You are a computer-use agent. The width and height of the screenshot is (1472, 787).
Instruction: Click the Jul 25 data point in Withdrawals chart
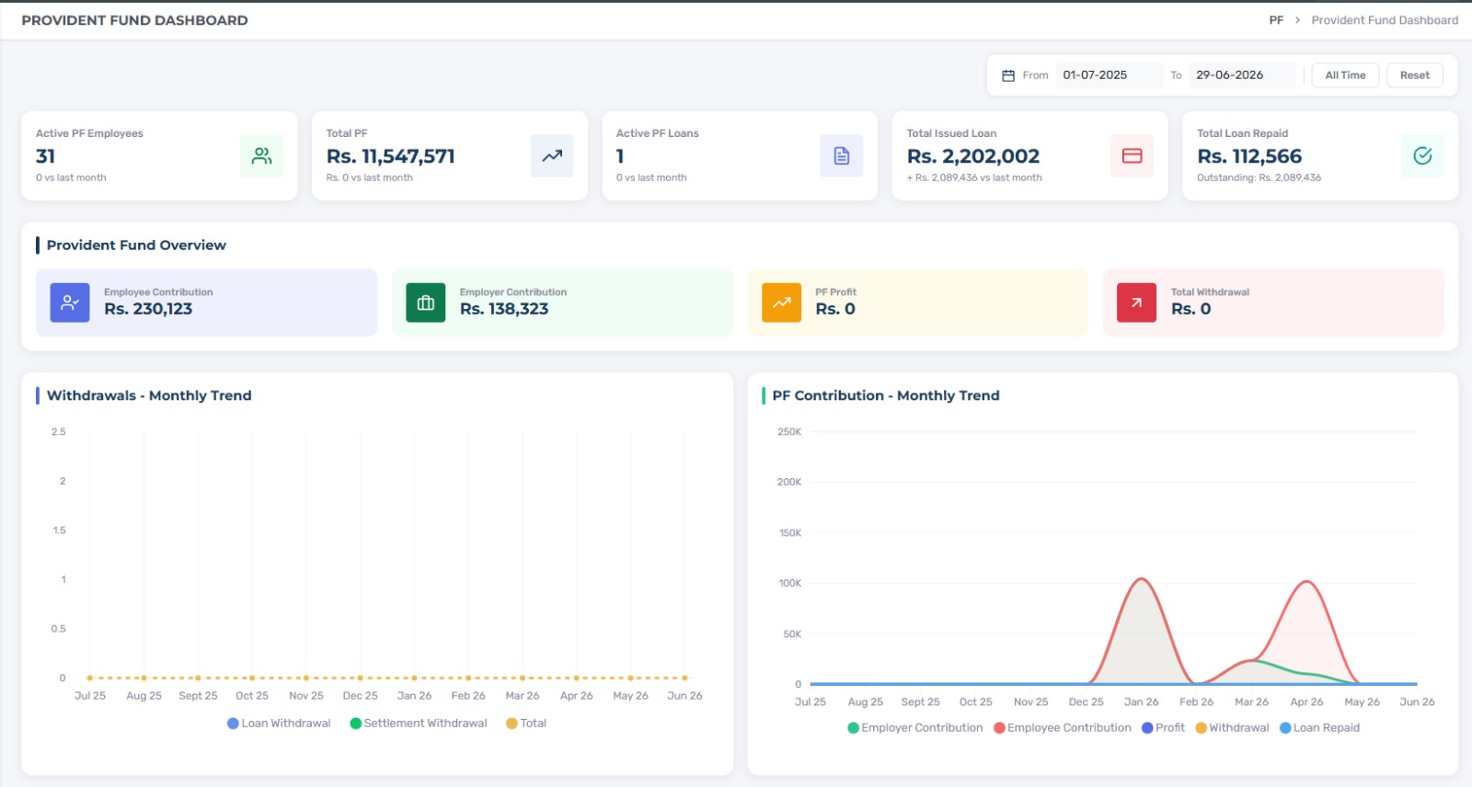coord(89,678)
